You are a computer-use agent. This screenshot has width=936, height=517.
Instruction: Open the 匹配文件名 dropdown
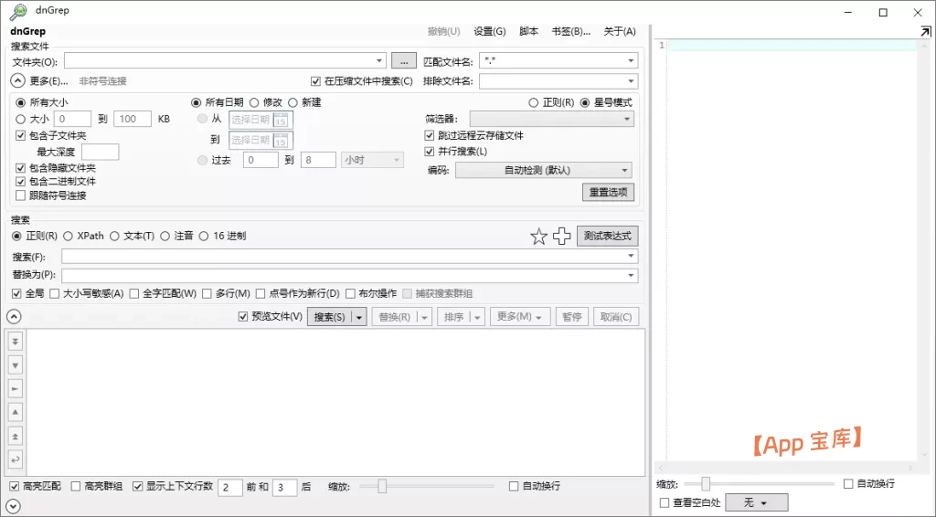(631, 61)
